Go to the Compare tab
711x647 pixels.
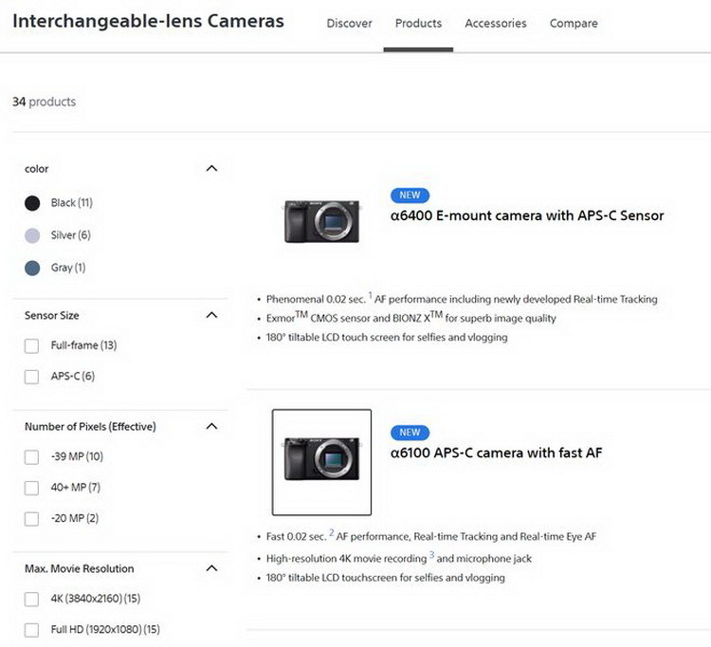[x=574, y=24]
